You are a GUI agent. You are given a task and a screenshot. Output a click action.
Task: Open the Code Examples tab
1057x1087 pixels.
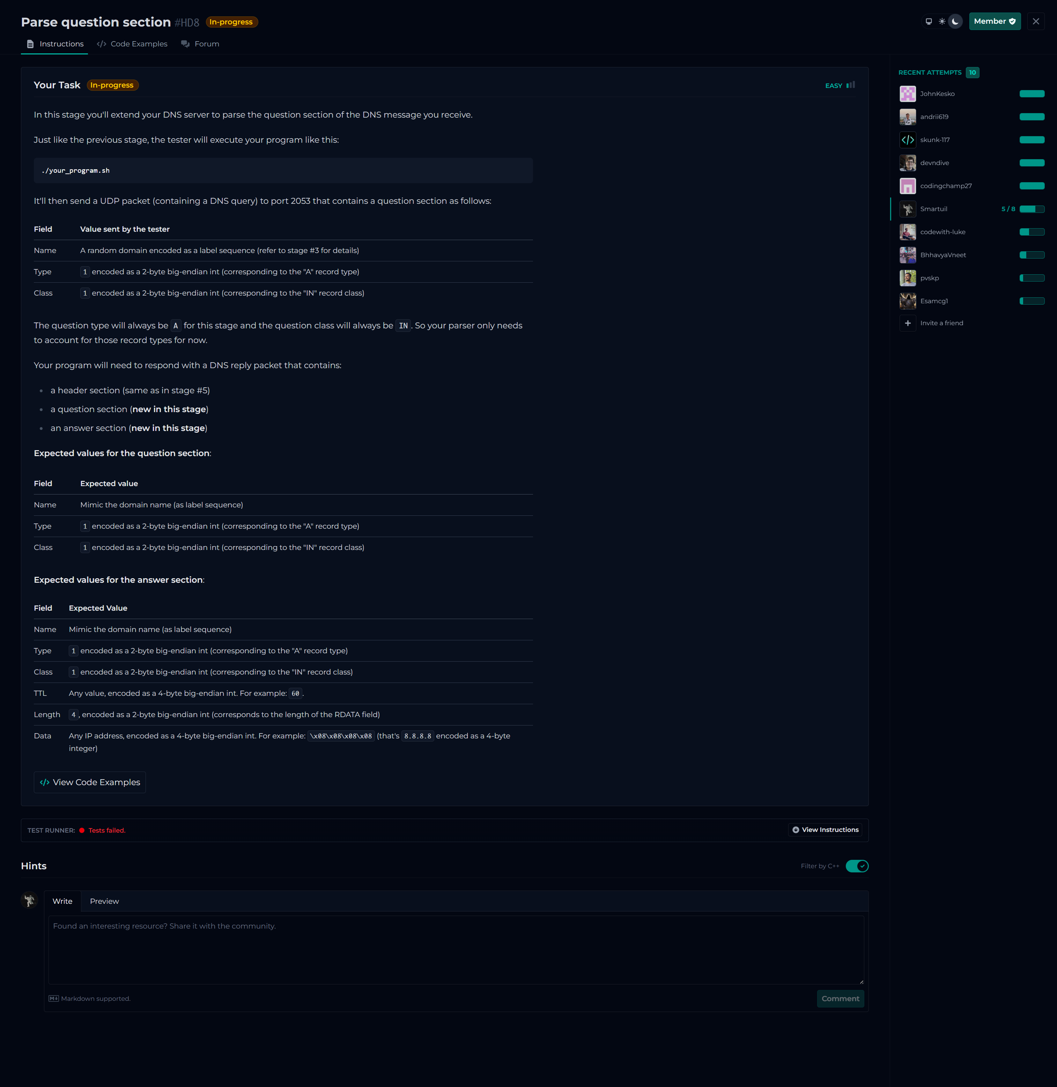tap(132, 44)
